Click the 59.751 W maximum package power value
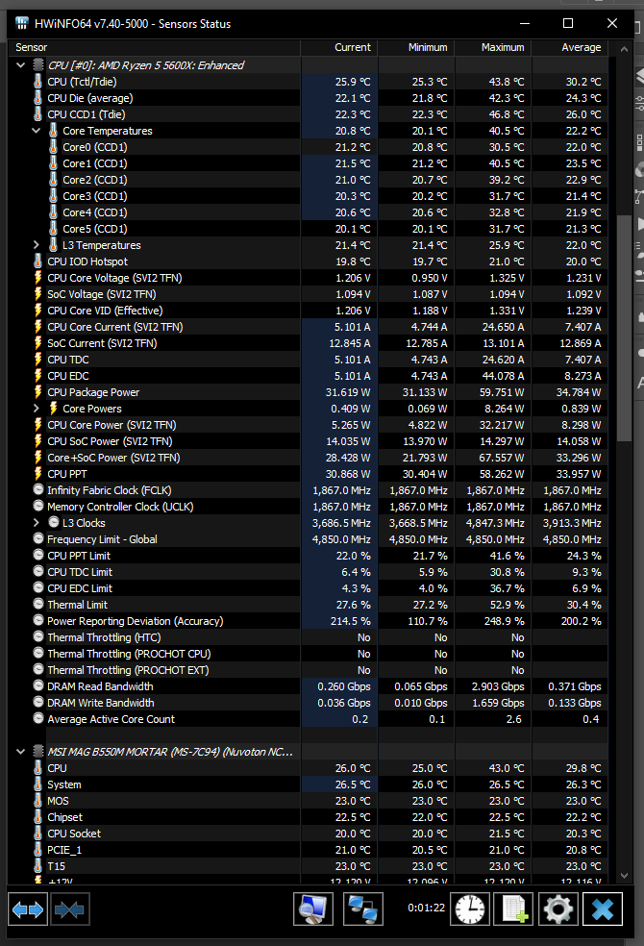The height and width of the screenshot is (946, 644). (502, 392)
